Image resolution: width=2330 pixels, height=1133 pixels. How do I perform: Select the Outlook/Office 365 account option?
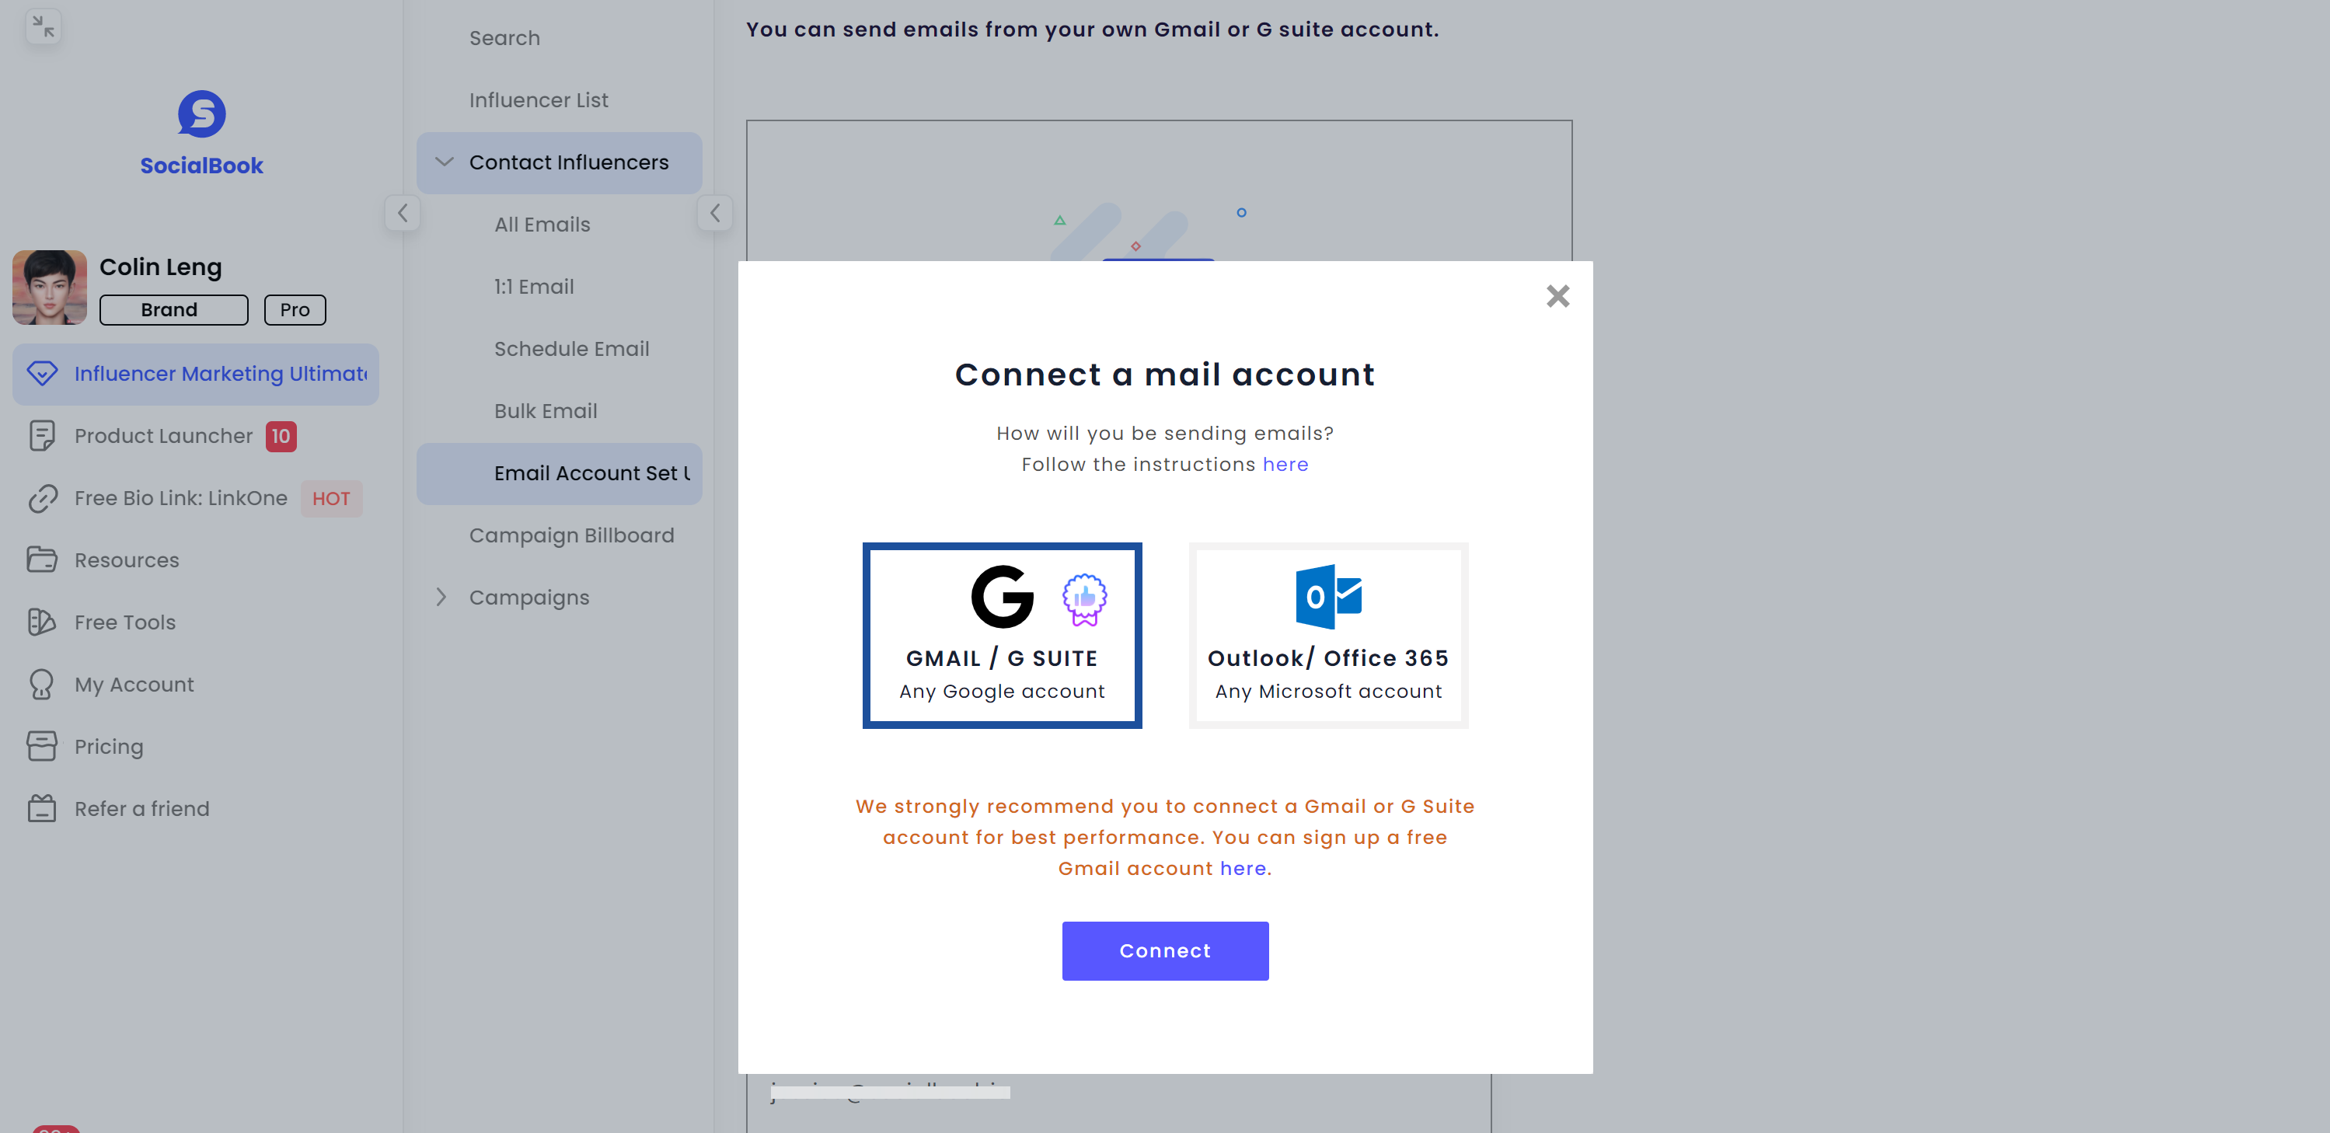[x=1327, y=634]
